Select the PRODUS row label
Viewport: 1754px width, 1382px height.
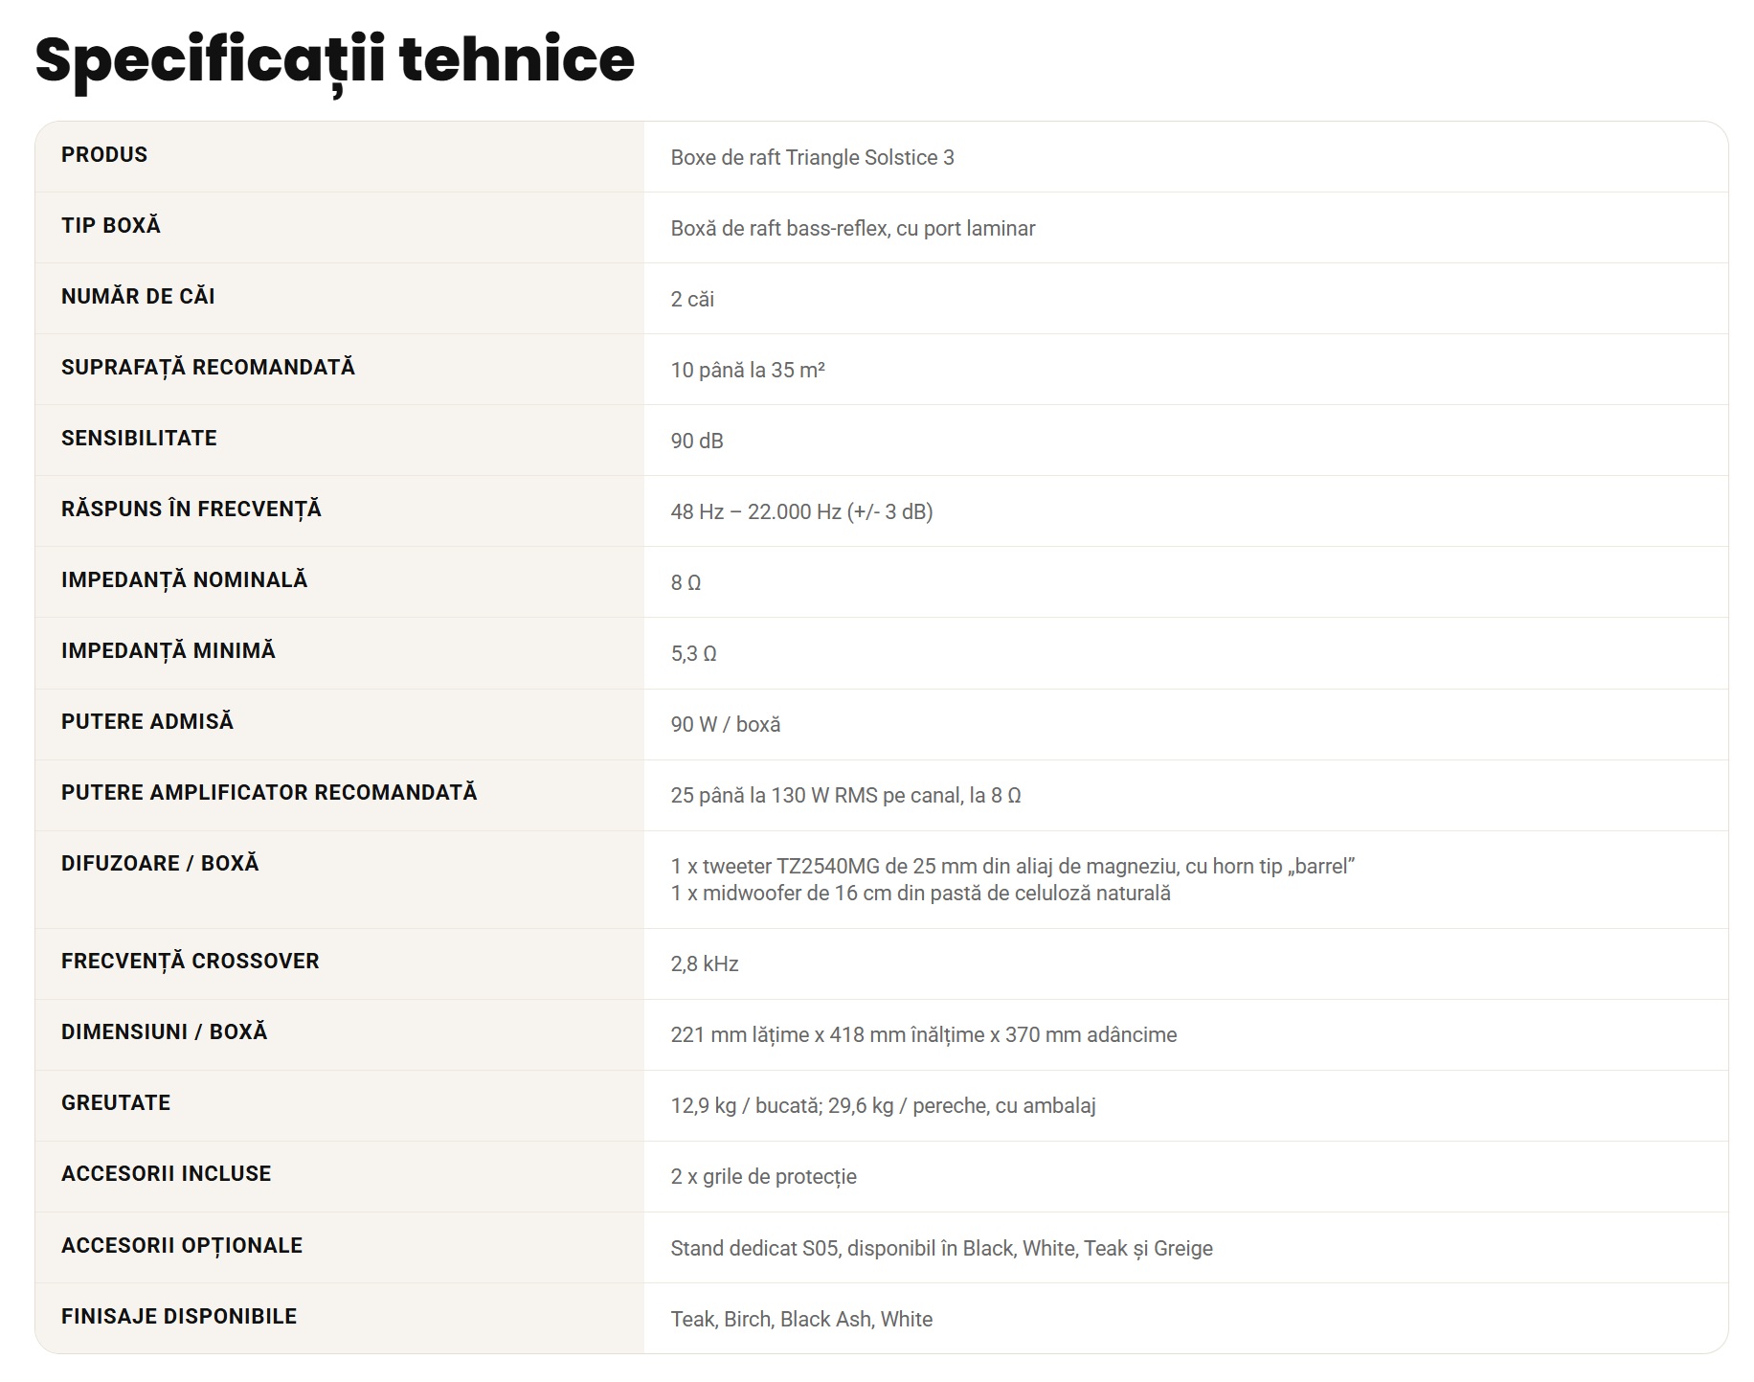[104, 154]
